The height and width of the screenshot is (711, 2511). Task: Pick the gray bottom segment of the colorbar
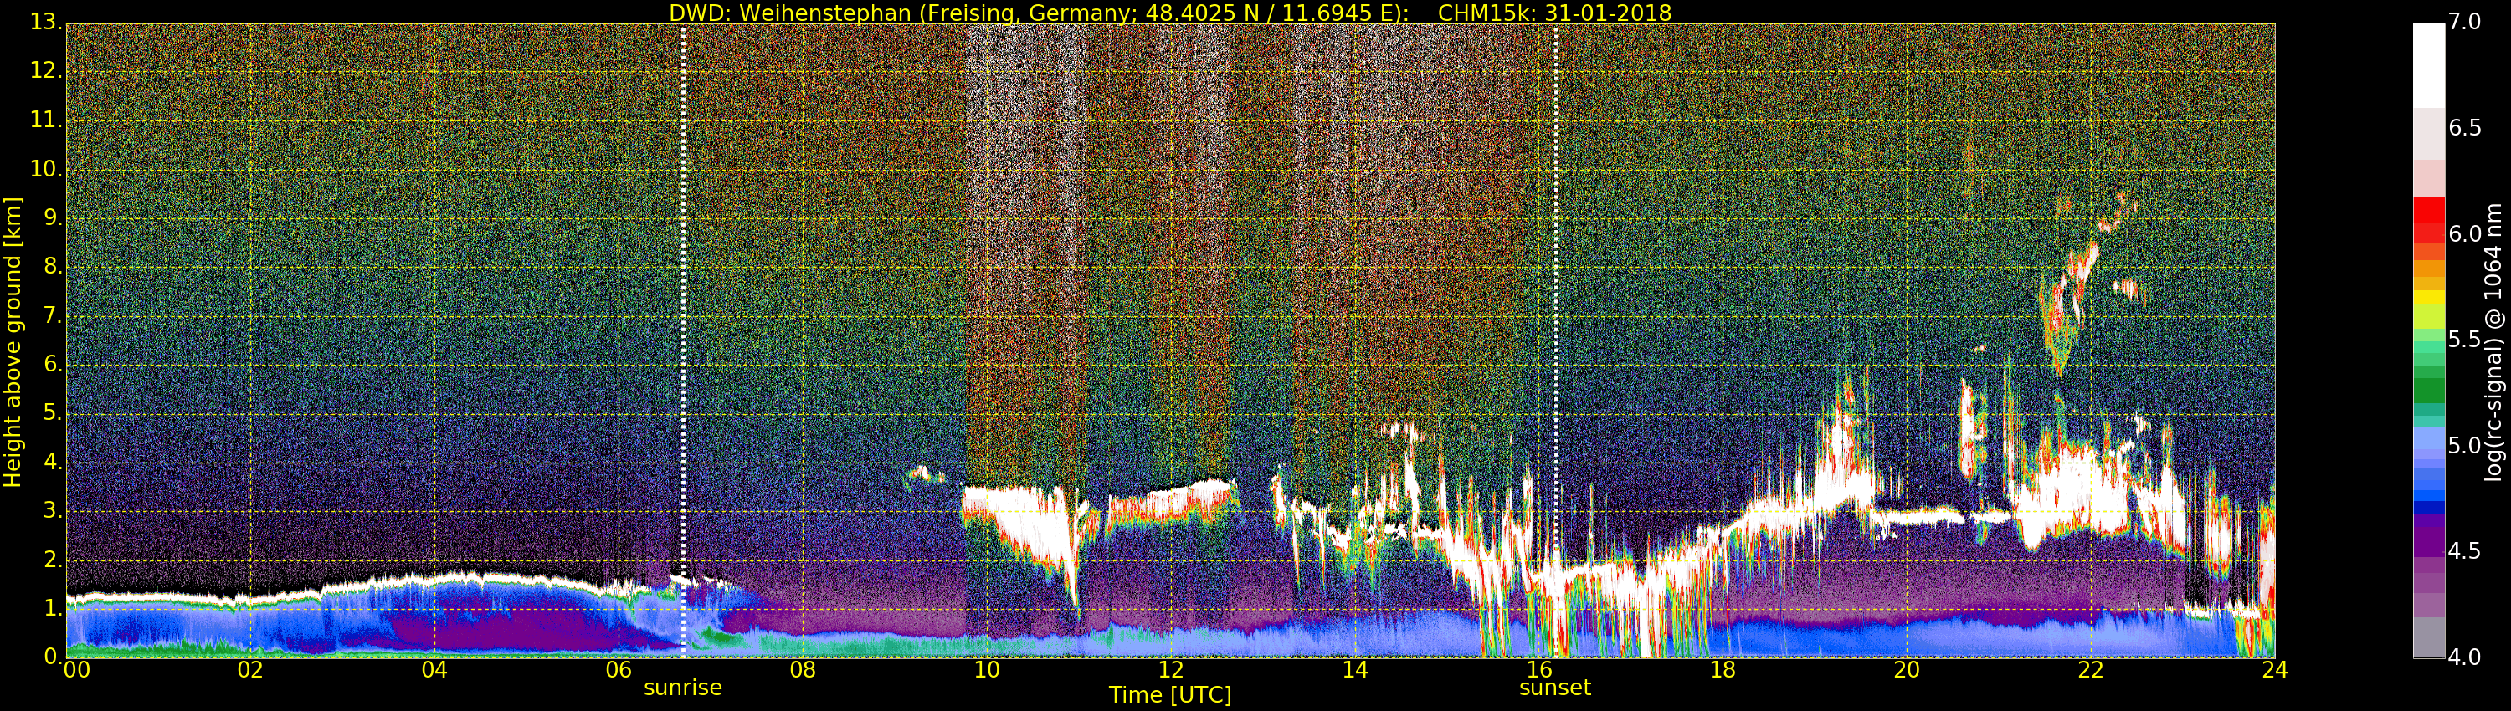click(2428, 638)
